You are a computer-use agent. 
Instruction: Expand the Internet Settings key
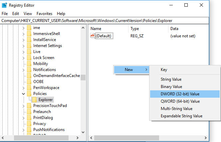coord(23,46)
